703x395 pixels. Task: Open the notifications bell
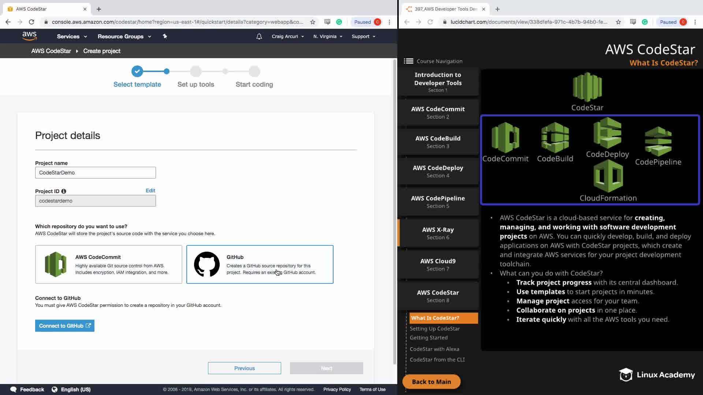(259, 37)
